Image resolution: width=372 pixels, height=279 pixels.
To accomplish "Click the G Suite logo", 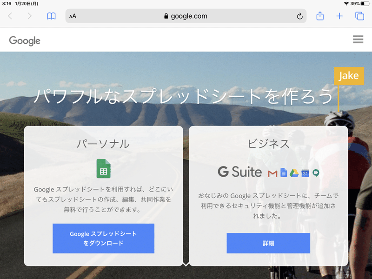I will click(239, 172).
